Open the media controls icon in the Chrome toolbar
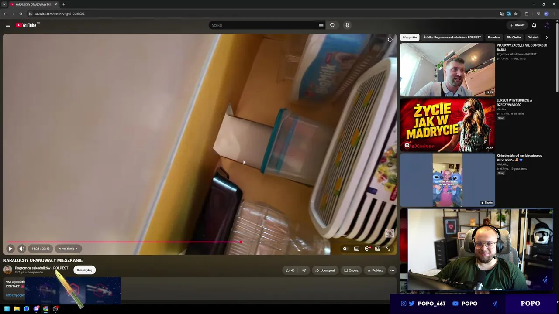 538,14
